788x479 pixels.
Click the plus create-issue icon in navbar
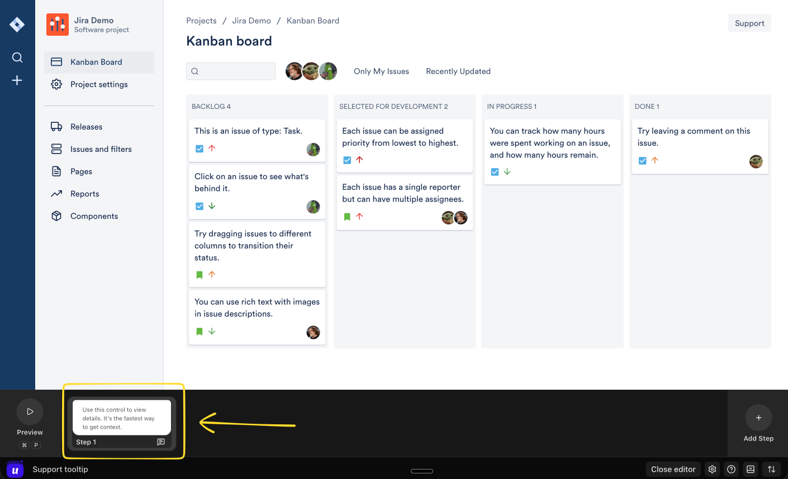pos(17,80)
